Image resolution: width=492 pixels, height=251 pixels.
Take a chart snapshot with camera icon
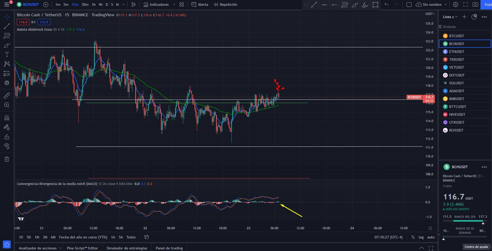(475, 4)
